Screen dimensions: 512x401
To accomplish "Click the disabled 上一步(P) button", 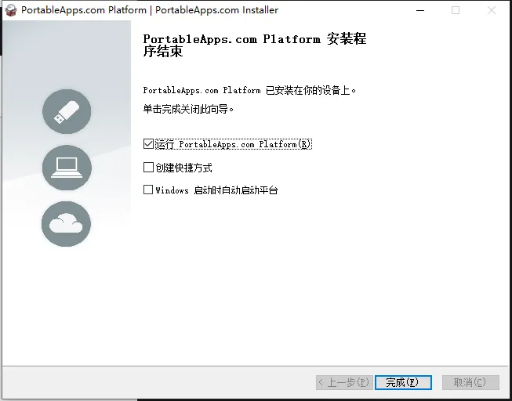I will (344, 382).
